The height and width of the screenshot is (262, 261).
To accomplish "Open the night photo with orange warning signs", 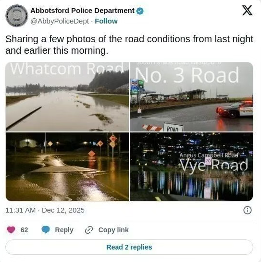I will coord(67,167).
